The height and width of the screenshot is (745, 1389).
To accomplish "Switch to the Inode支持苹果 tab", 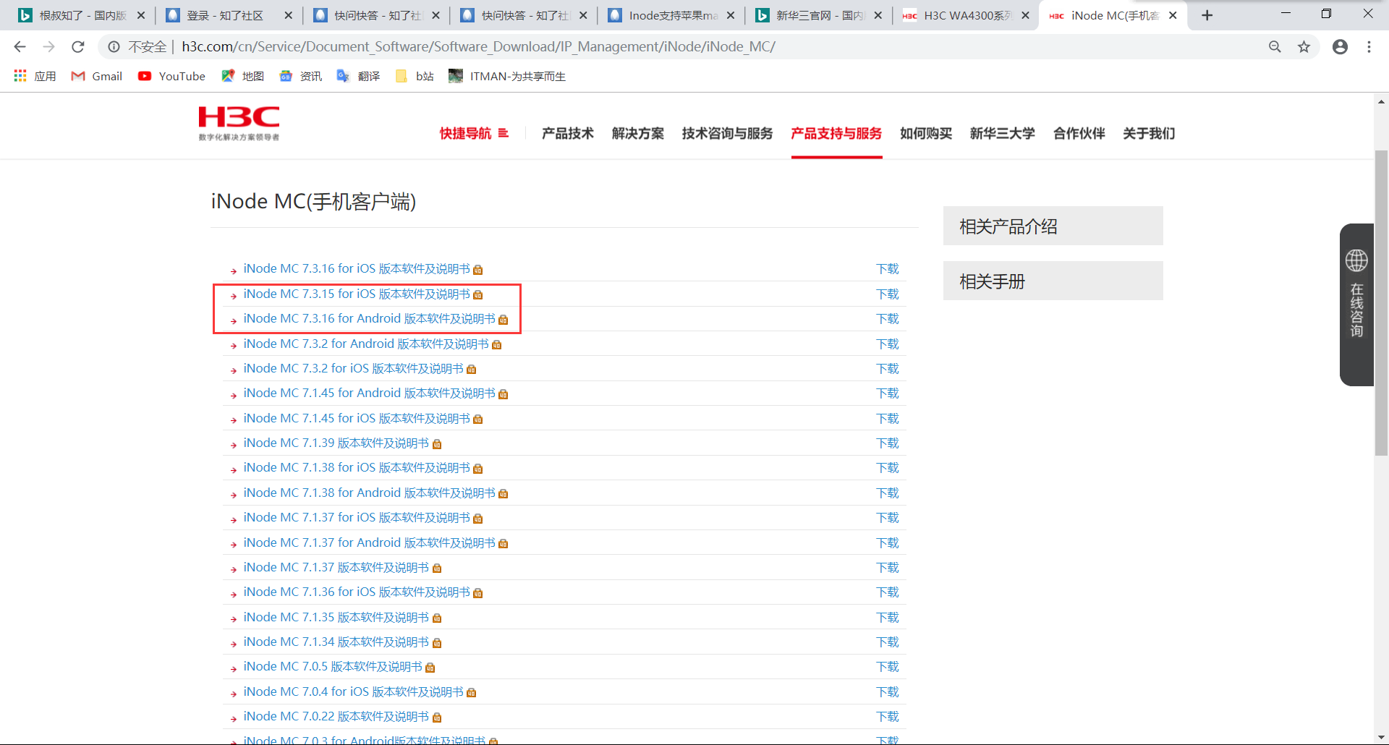I will [671, 15].
